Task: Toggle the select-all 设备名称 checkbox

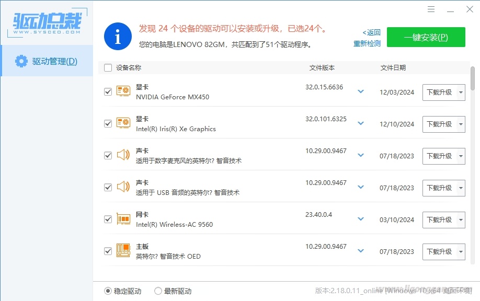Action: pos(108,67)
